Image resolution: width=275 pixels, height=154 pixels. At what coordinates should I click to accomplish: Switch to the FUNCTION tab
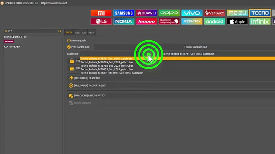[80, 32]
